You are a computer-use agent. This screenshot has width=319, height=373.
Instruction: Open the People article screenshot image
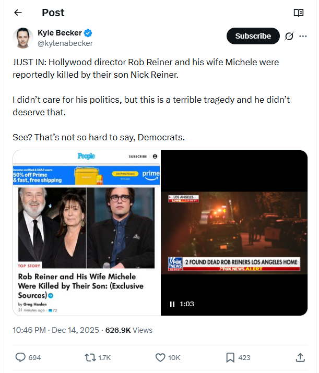coord(87,233)
